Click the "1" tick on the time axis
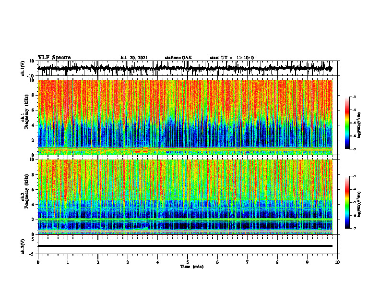Image resolution: width=380 pixels, height=294 pixels. [x=68, y=262]
